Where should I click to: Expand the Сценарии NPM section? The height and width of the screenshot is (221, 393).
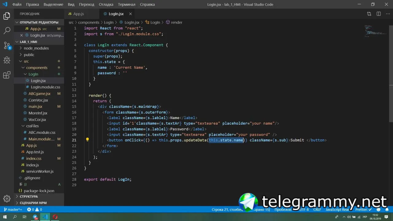[39, 203]
